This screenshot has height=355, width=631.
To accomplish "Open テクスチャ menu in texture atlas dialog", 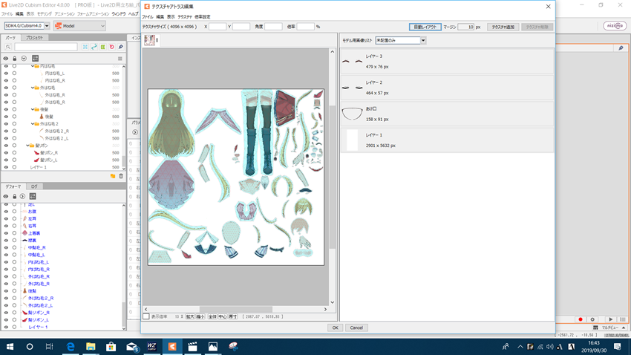I will point(185,17).
